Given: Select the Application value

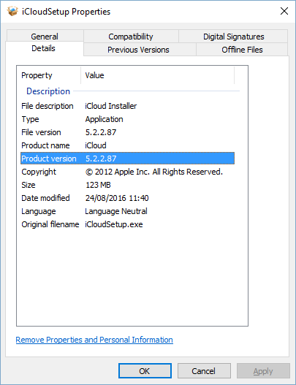Looking at the screenshot, I should click(105, 119).
